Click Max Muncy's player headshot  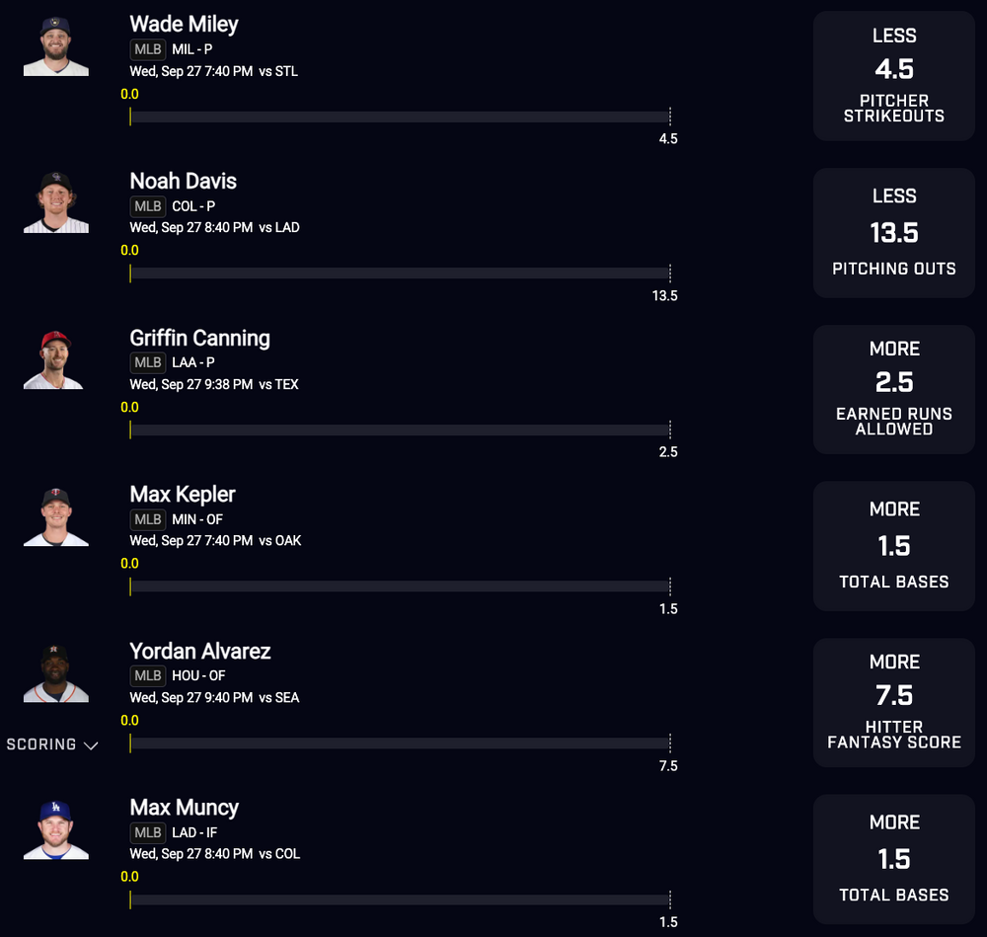(x=56, y=829)
